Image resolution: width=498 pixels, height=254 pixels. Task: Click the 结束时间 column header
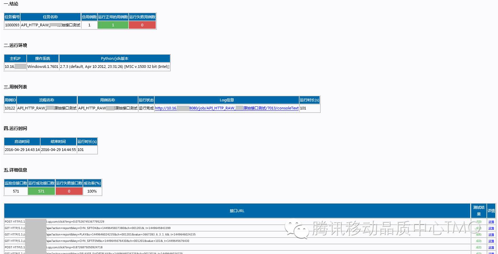(58, 142)
